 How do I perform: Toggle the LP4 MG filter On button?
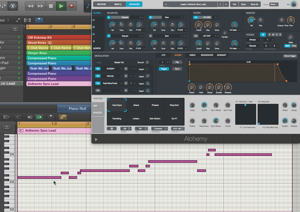coord(196,17)
